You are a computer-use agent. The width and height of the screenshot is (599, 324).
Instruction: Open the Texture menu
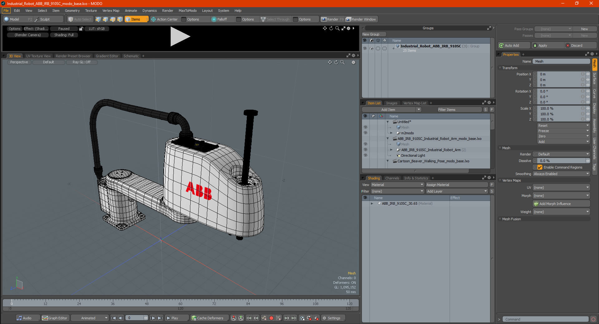(91, 11)
